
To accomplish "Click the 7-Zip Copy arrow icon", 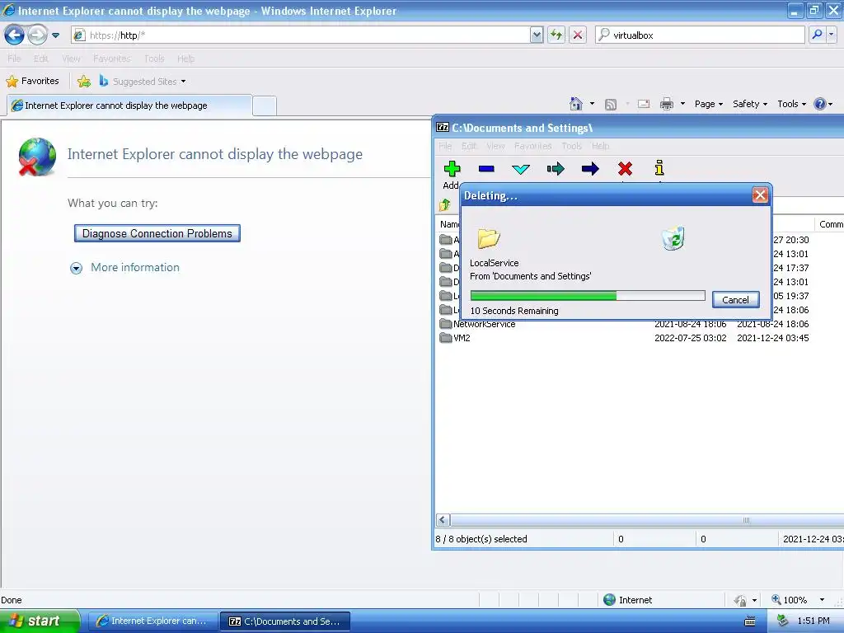I will click(556, 169).
